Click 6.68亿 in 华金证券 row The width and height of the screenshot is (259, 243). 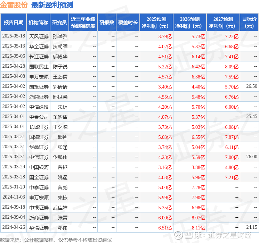pos(232,47)
